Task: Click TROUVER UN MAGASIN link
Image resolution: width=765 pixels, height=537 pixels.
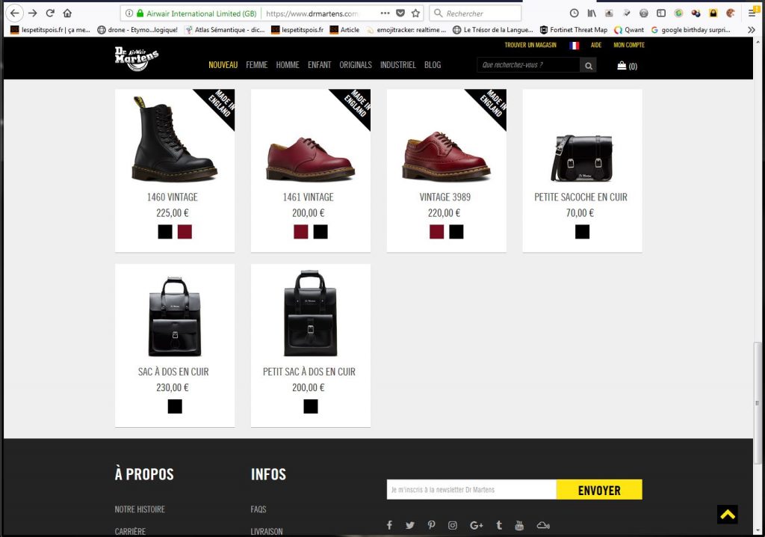Action: click(530, 45)
